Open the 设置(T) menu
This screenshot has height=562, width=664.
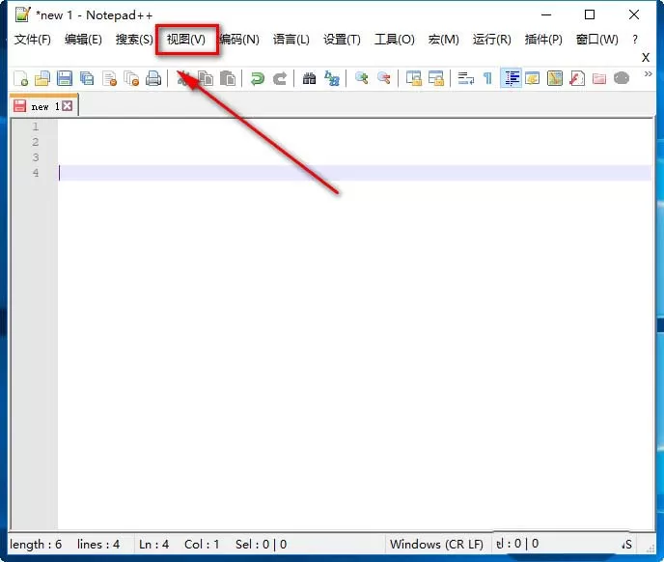coord(342,40)
